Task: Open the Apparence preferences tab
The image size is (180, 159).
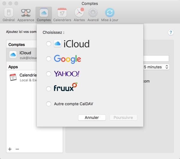Action: 26,15
